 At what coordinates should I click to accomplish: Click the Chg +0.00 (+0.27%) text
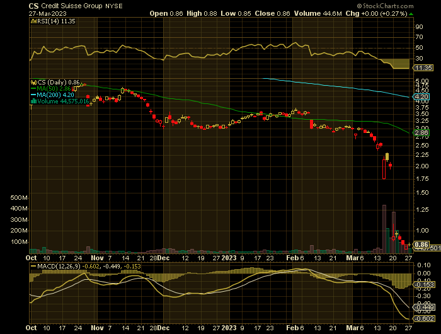point(376,13)
